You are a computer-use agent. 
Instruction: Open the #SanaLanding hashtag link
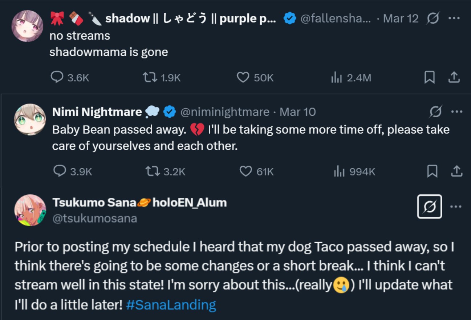coord(171,304)
